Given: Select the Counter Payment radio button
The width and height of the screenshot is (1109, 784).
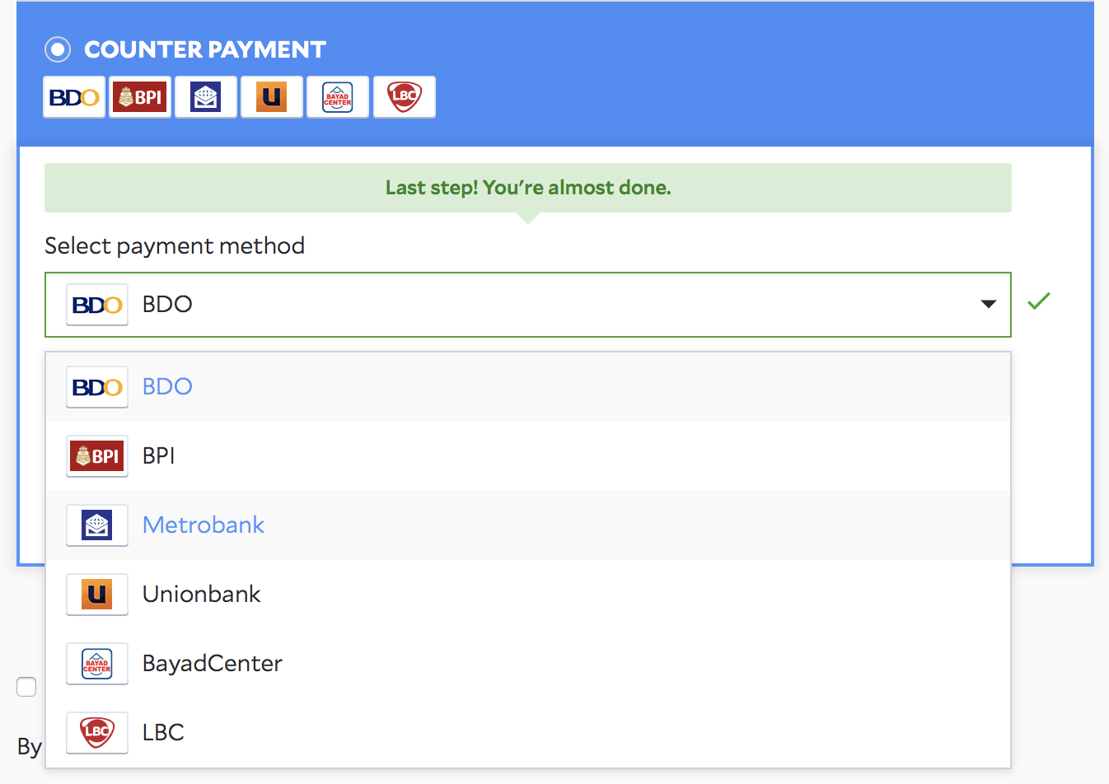Looking at the screenshot, I should click(x=58, y=49).
